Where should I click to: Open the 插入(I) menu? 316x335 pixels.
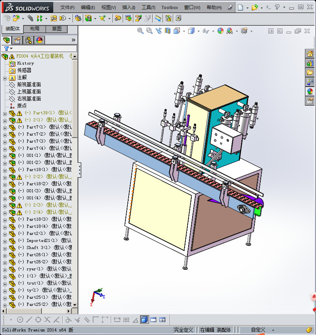(129, 7)
